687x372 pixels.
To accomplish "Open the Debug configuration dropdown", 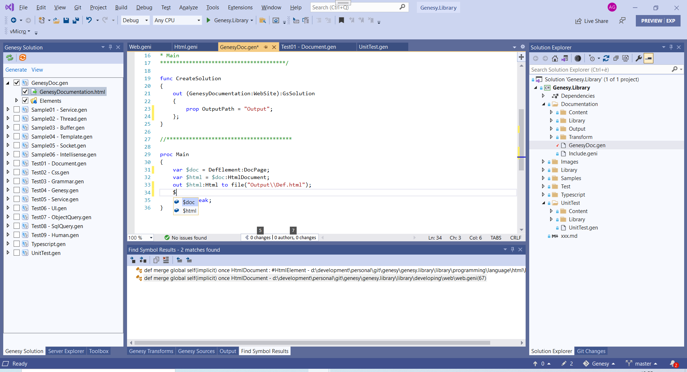I will pos(135,20).
